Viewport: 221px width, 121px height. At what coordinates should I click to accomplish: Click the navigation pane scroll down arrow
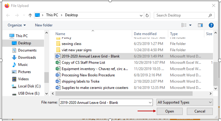(x=46, y=93)
